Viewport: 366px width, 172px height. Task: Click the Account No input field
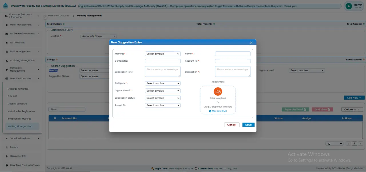233,61
